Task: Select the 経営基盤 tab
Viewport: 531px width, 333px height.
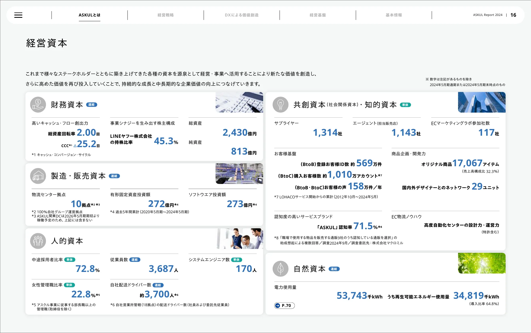Action: pos(318,15)
